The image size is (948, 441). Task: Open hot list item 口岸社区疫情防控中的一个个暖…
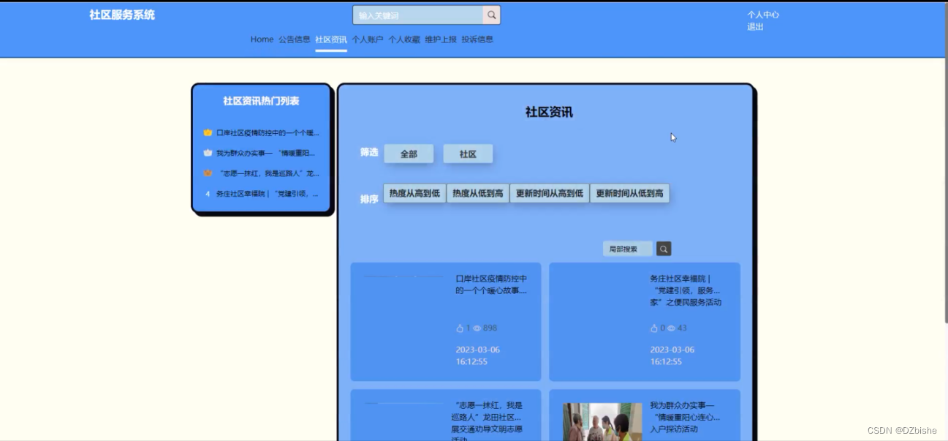click(268, 133)
